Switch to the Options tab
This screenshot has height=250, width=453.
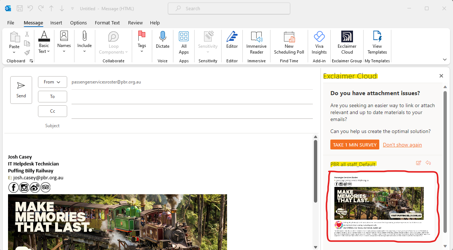[x=78, y=23]
